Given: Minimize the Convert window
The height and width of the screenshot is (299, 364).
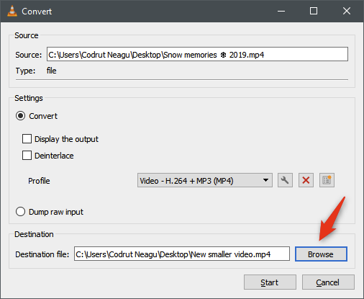Looking at the screenshot, I should (281, 11).
